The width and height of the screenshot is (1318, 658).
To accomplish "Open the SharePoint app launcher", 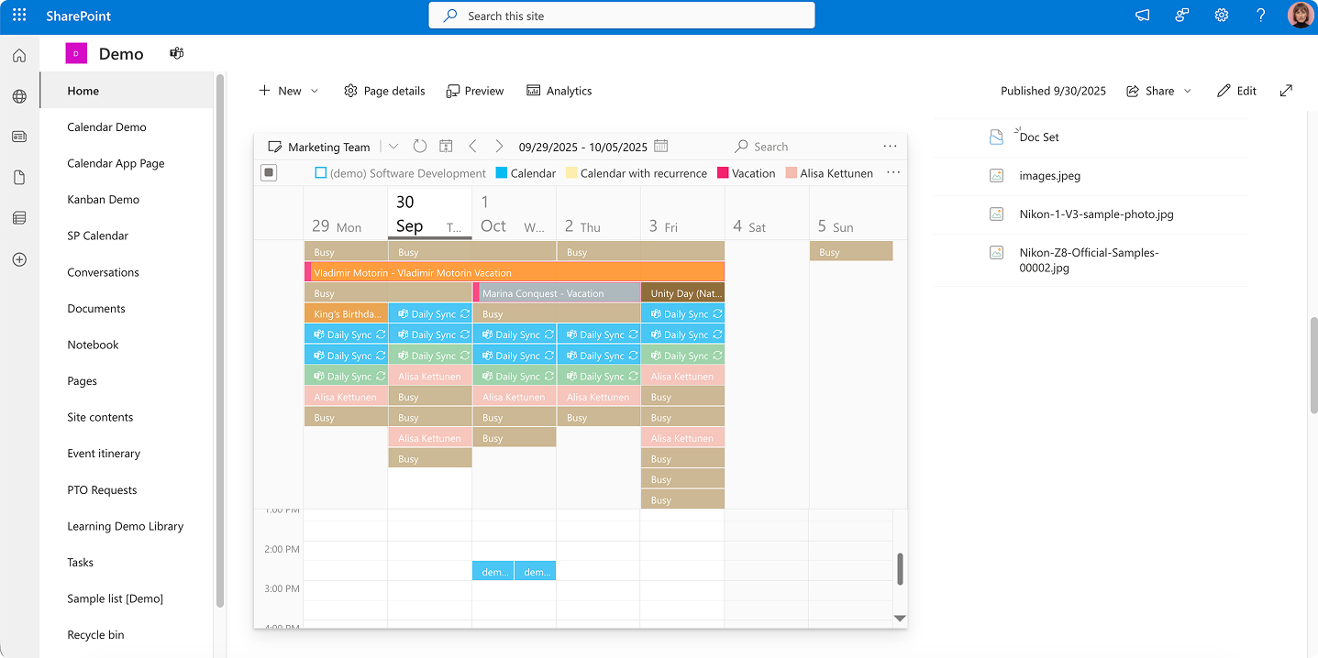I will click(x=19, y=16).
